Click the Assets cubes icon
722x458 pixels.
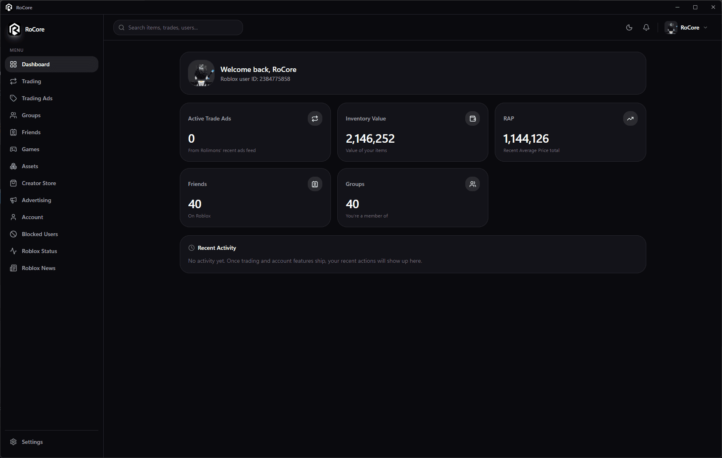click(13, 166)
